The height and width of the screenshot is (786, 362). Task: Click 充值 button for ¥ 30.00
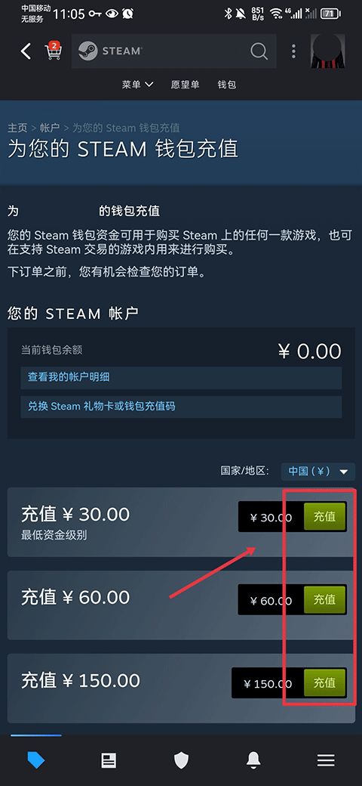coord(324,517)
